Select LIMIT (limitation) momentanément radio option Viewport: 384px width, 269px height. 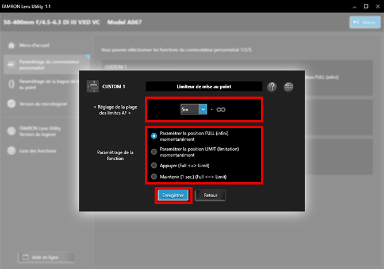154,152
